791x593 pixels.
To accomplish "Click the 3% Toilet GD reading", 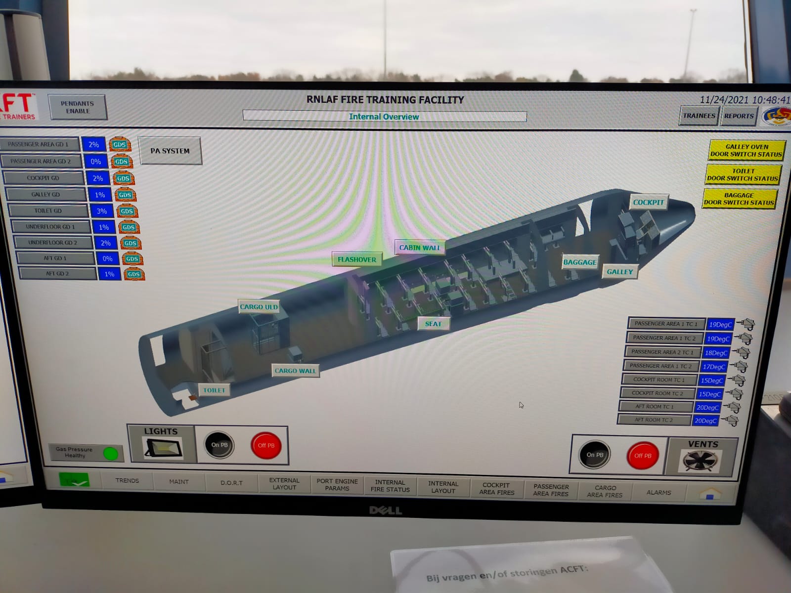I will pos(102,211).
